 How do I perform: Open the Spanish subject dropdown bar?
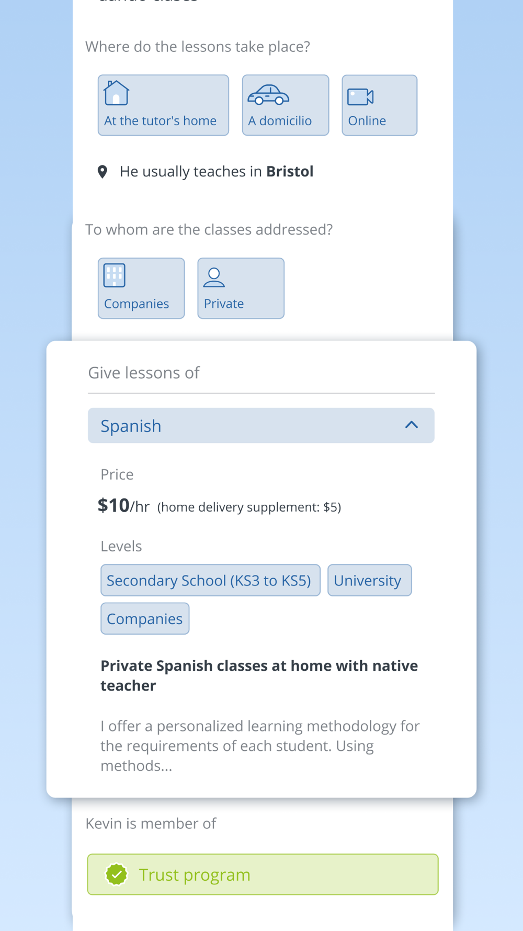pyautogui.click(x=261, y=426)
